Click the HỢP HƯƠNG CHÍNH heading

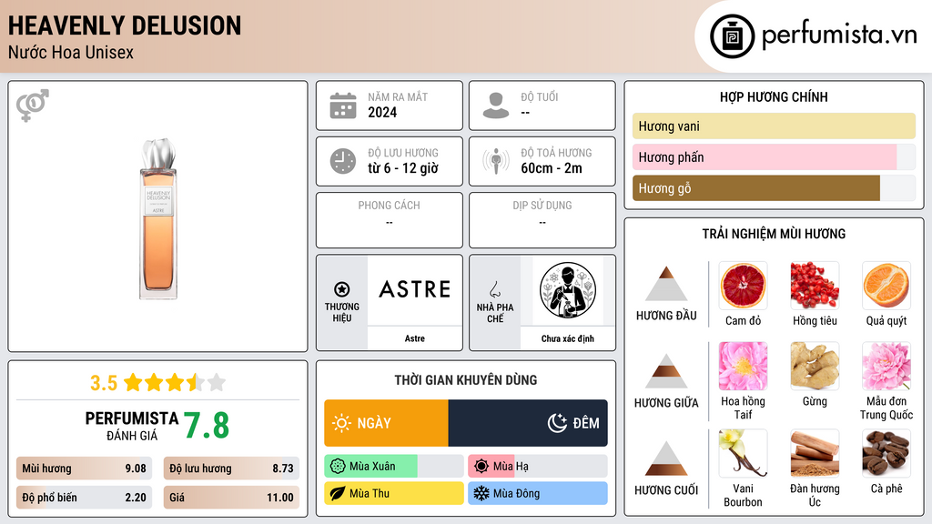(x=774, y=96)
